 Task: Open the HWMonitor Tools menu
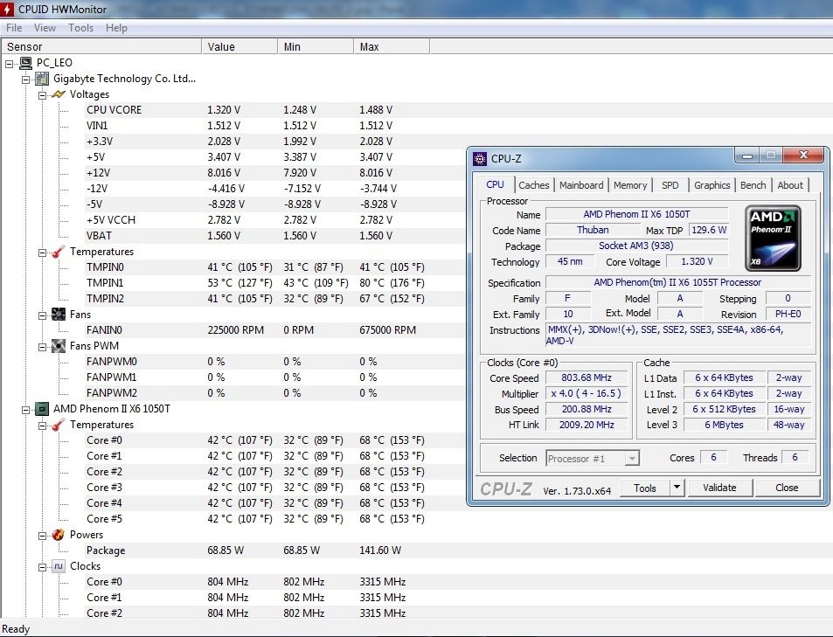(80, 28)
